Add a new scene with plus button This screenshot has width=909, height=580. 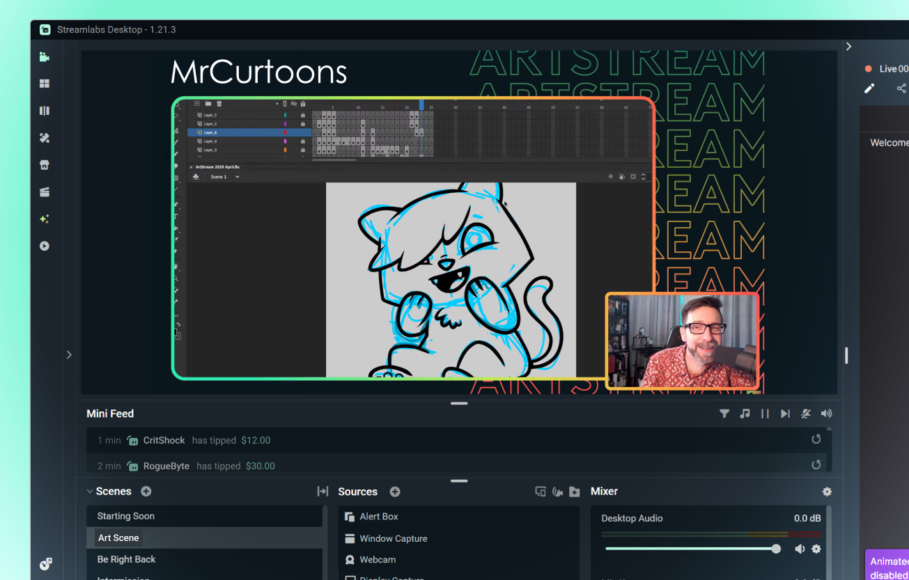point(146,491)
